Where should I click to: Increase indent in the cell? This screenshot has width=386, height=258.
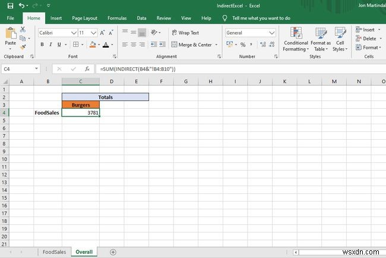(x=163, y=45)
